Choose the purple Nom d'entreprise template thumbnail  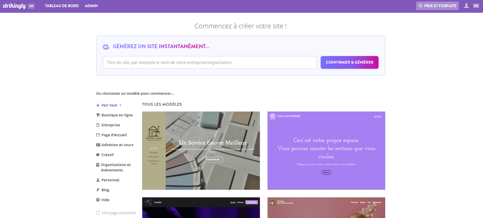(x=326, y=151)
